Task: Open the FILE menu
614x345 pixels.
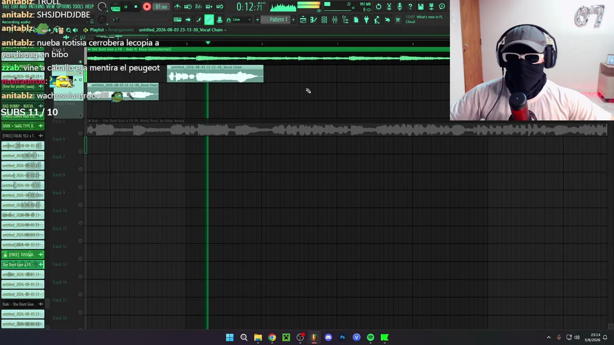Action: pos(6,7)
